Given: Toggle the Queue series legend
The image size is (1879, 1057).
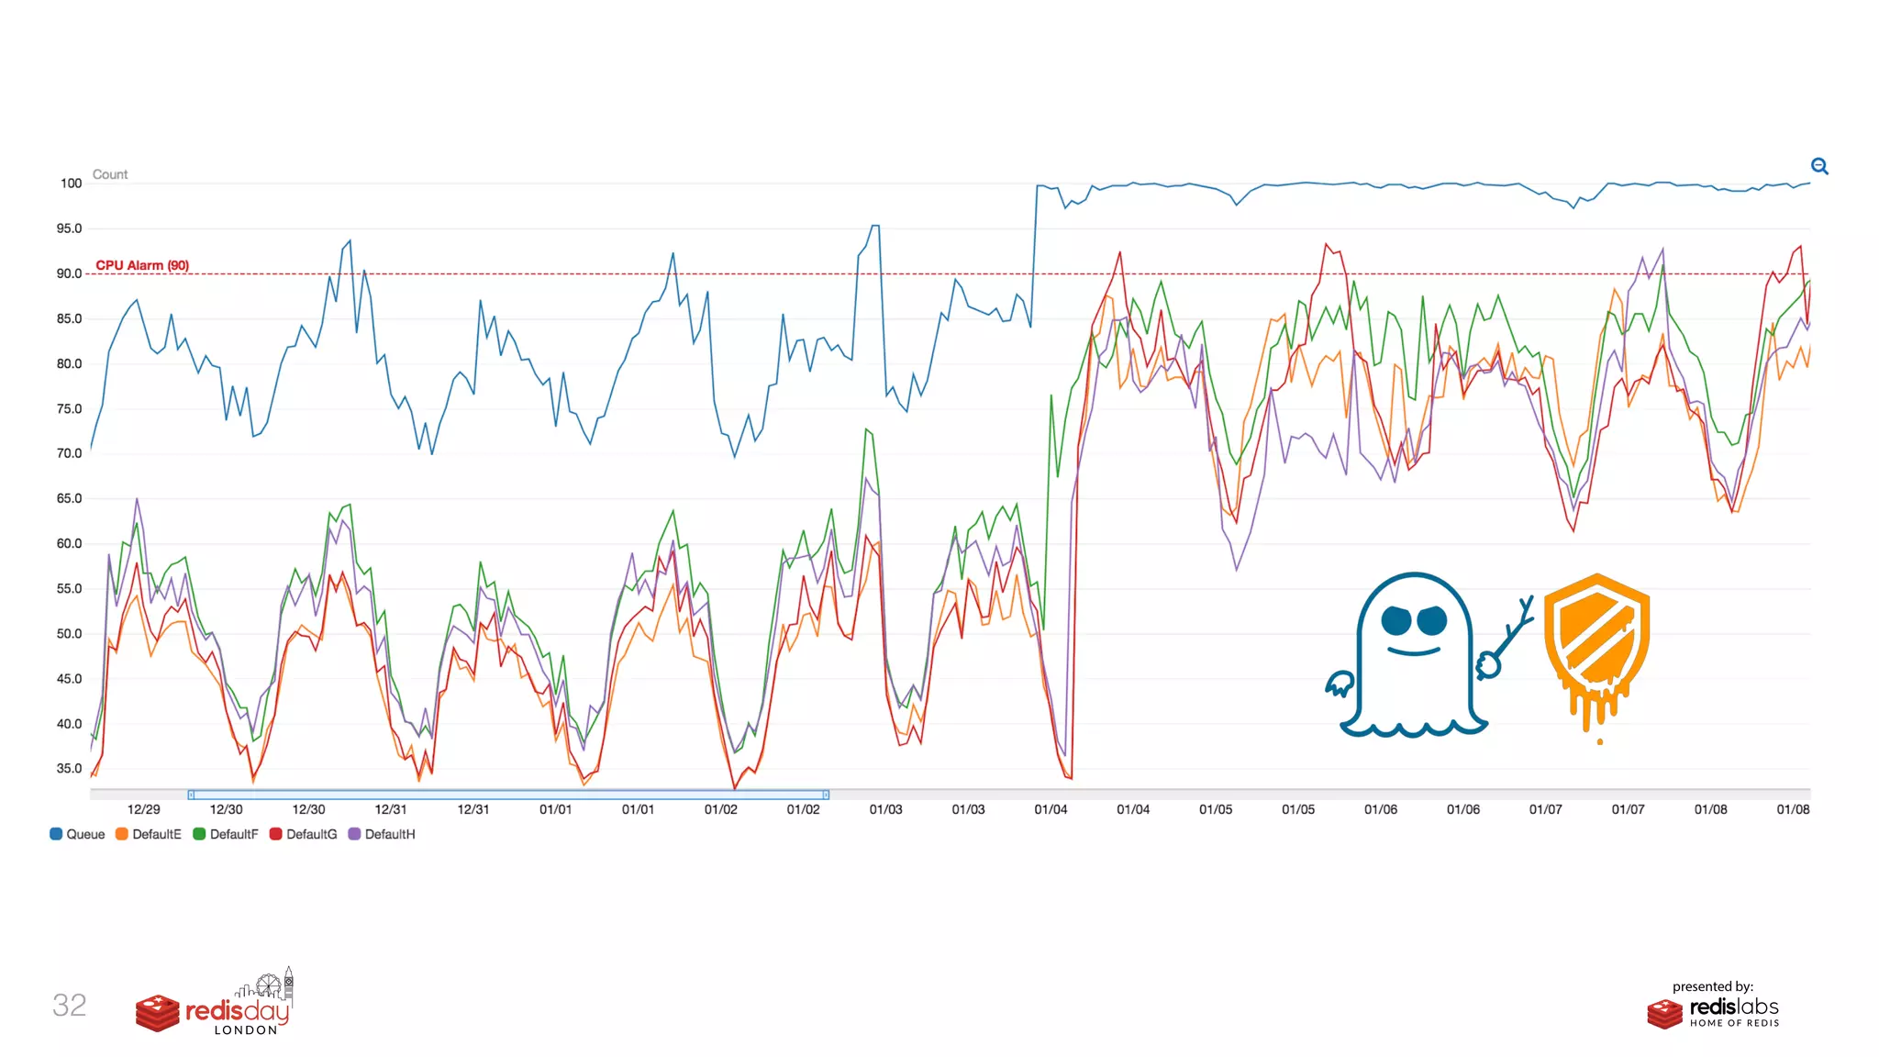Looking at the screenshot, I should [85, 834].
